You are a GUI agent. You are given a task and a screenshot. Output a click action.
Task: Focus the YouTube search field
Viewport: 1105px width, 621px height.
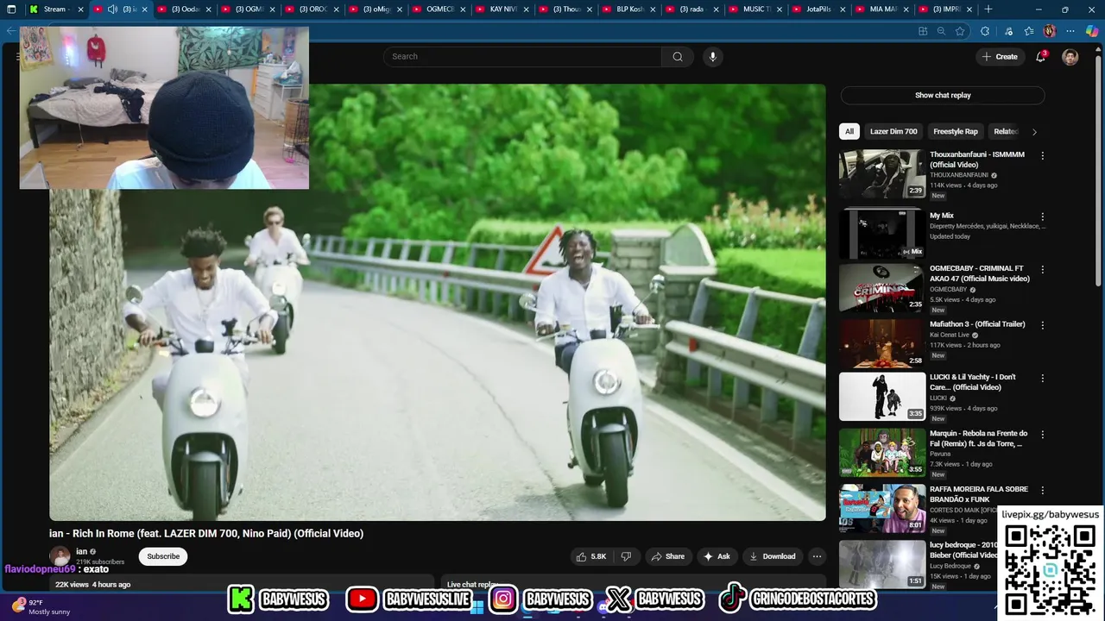pyautogui.click(x=522, y=57)
